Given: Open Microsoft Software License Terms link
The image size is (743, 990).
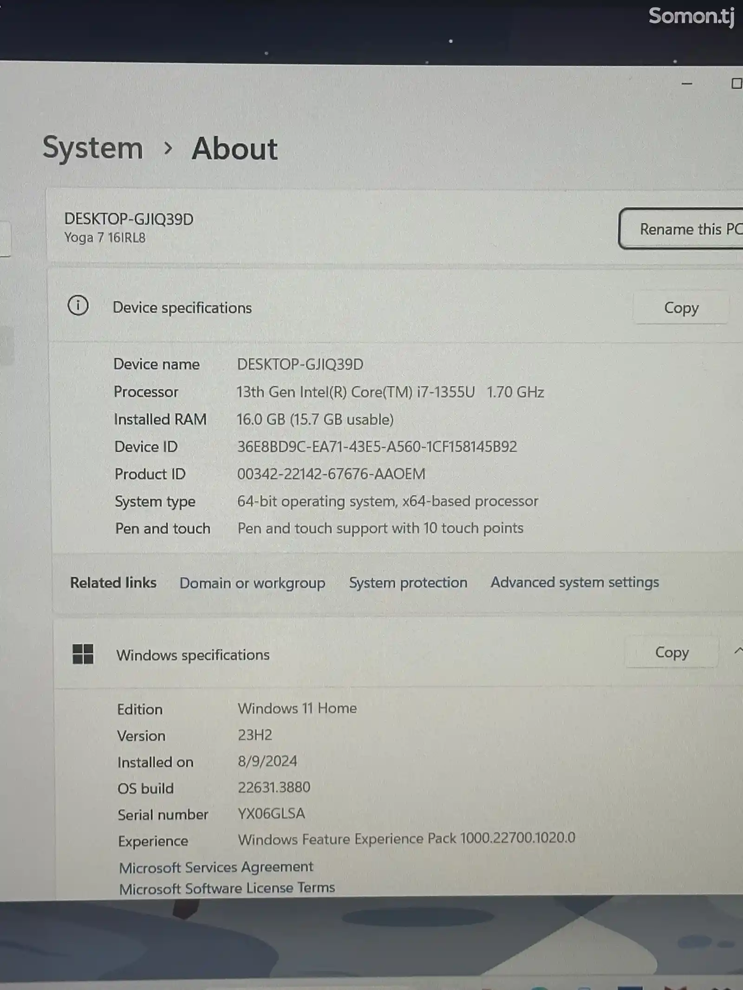Looking at the screenshot, I should (x=227, y=888).
